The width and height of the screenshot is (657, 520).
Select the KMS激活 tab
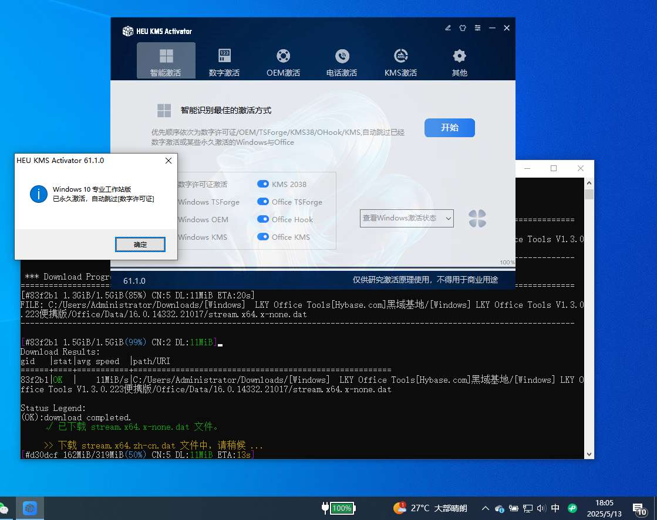tap(400, 61)
